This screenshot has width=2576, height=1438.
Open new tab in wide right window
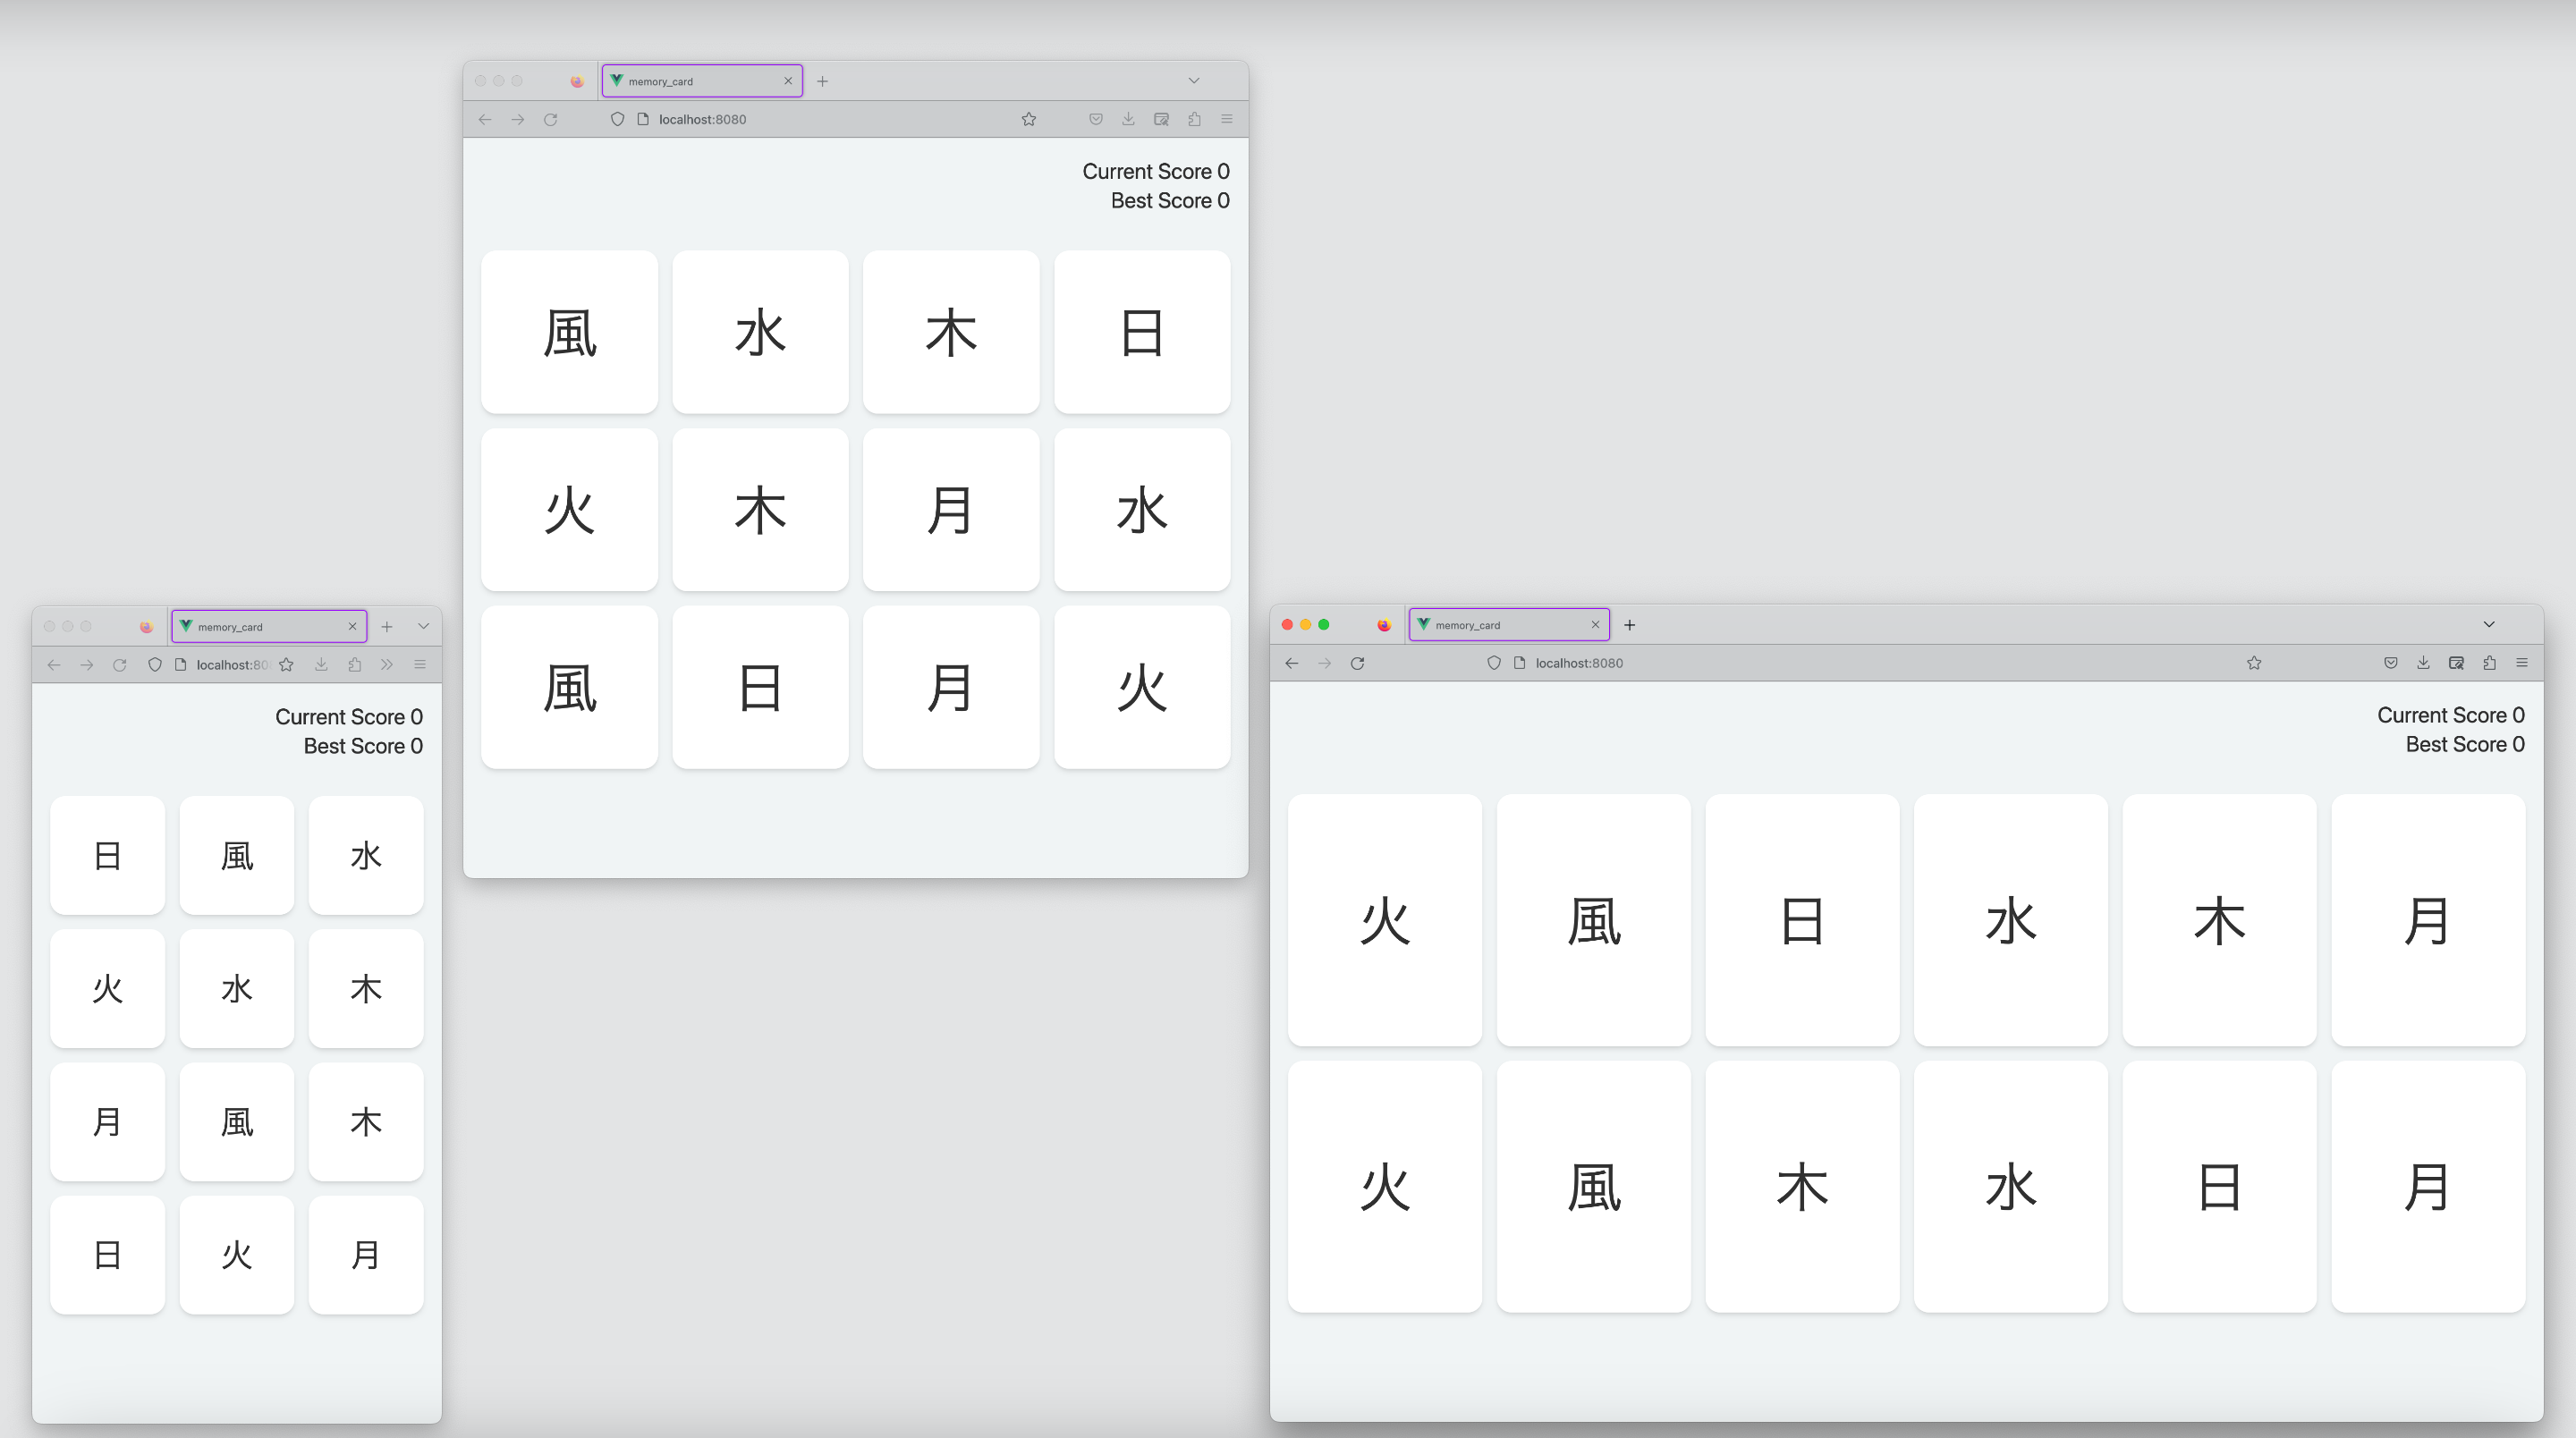pyautogui.click(x=1629, y=625)
